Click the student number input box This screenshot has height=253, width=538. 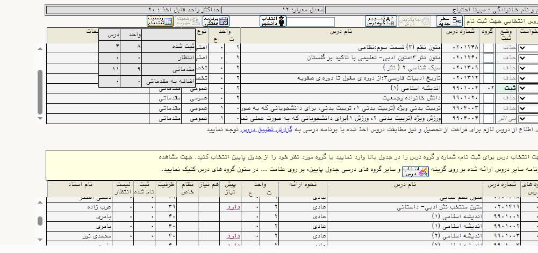pos(312,22)
